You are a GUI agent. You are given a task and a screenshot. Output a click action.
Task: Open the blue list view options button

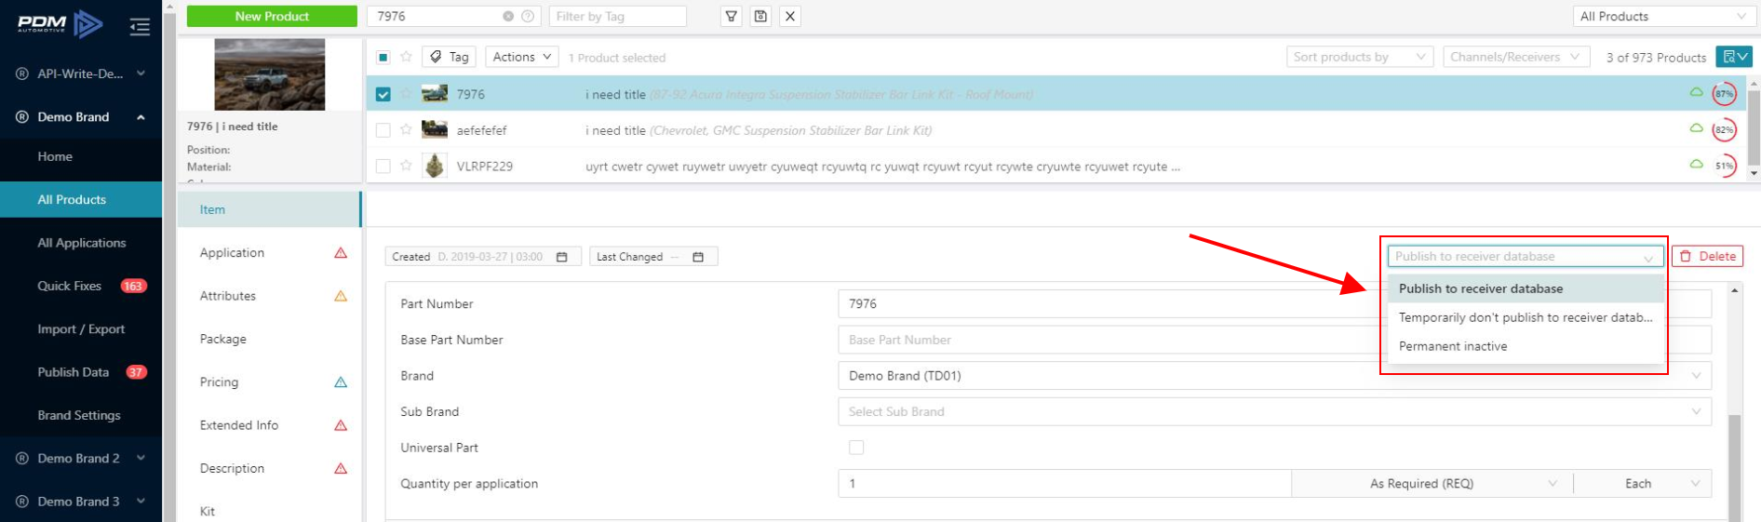(1735, 57)
